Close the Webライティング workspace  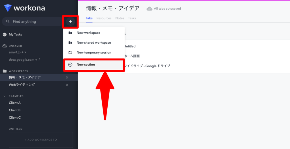click(x=67, y=85)
